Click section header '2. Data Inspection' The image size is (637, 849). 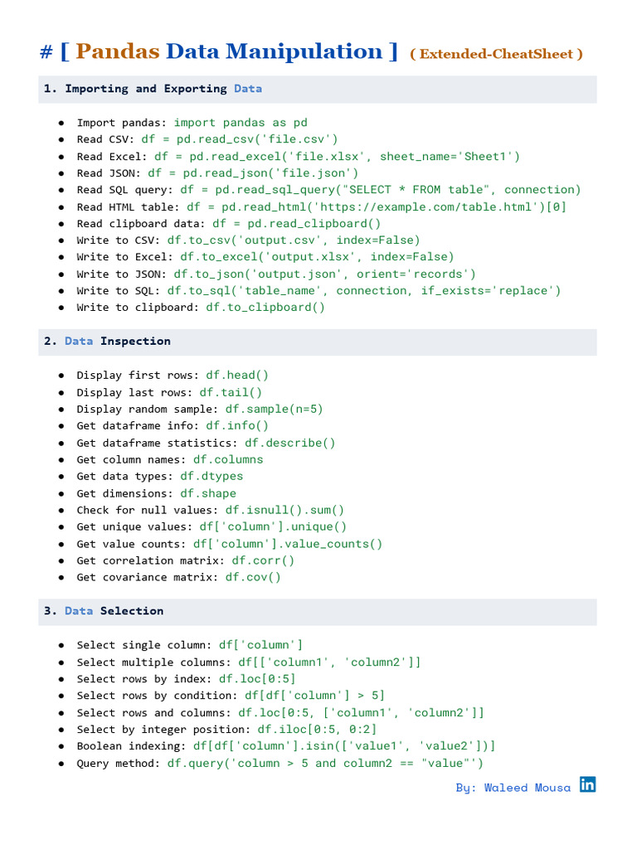click(318, 342)
